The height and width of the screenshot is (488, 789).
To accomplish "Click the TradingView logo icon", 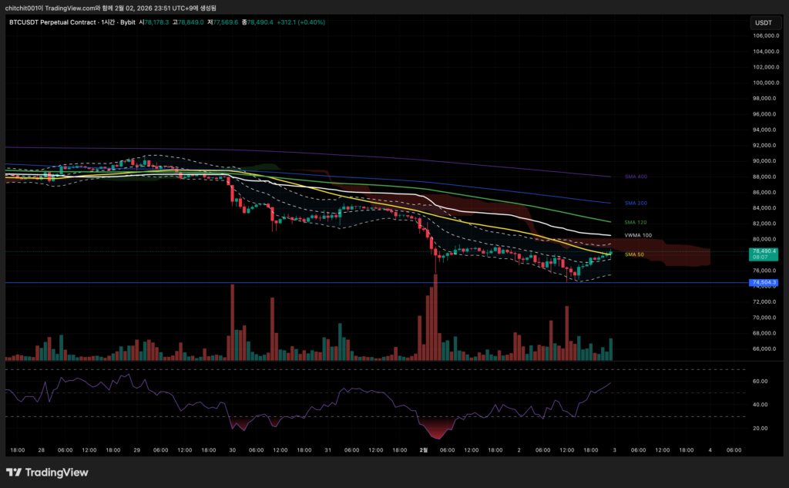I will 14,473.
